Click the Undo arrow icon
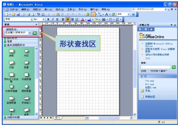Image resolution: width=178 pixels, height=125 pixels. tap(73, 14)
